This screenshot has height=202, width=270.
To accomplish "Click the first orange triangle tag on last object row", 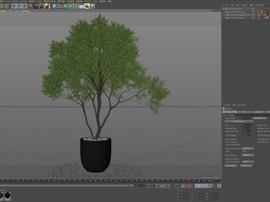I will coord(259,18).
